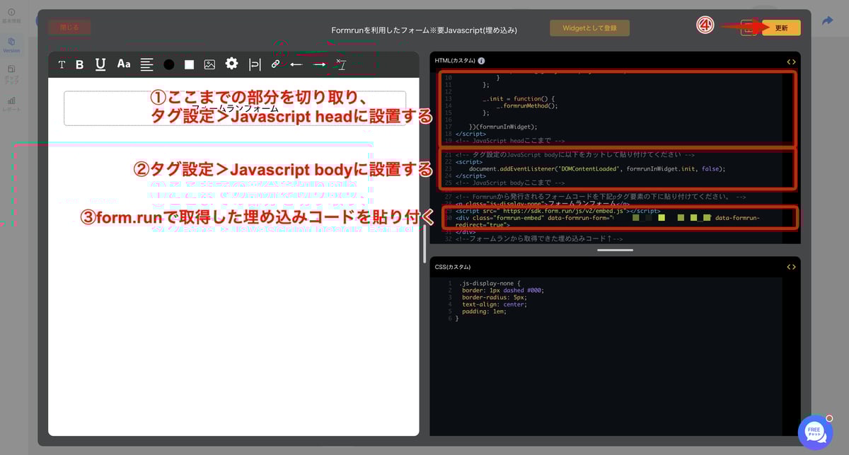
Task: Insert a hyperlink with the link icon
Action: (275, 64)
